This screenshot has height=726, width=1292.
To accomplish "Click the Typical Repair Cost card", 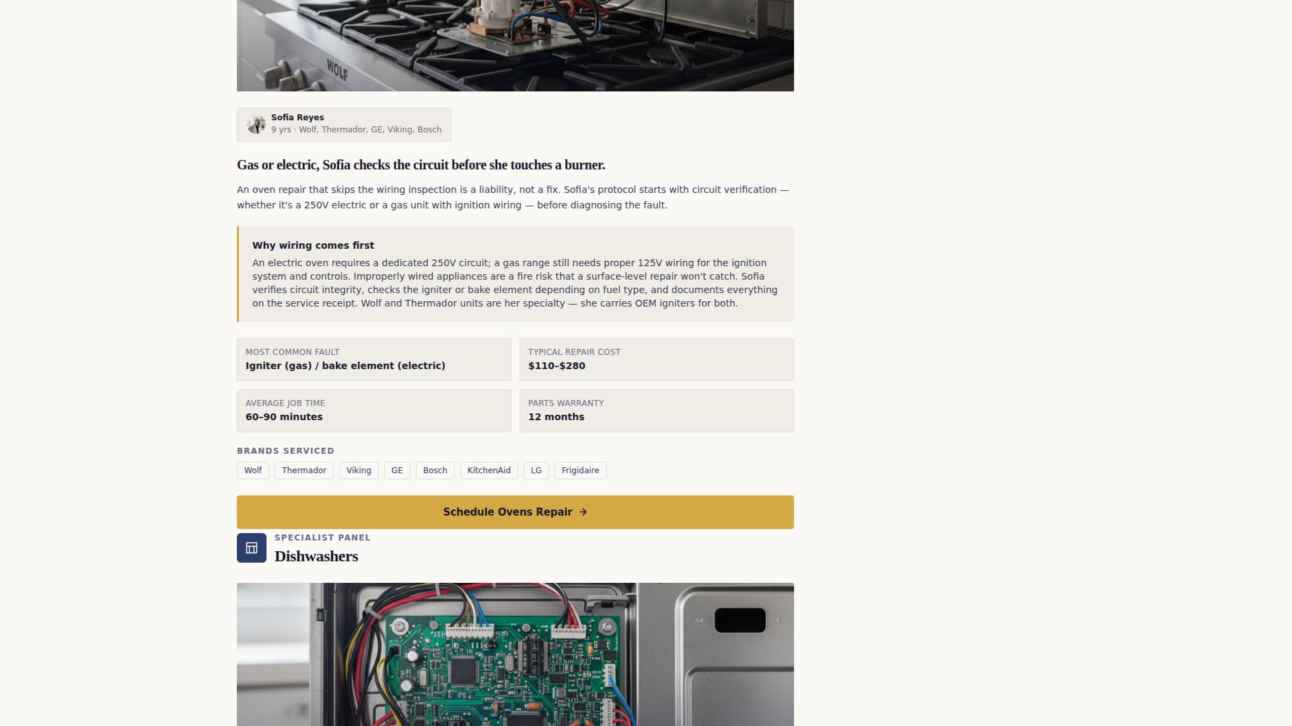I will tap(657, 360).
